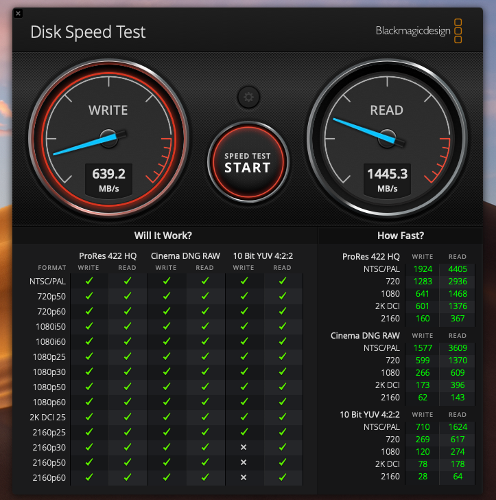Click 2160p60 ProRes read checkmark
Image resolution: width=496 pixels, height=500 pixels.
(128, 477)
